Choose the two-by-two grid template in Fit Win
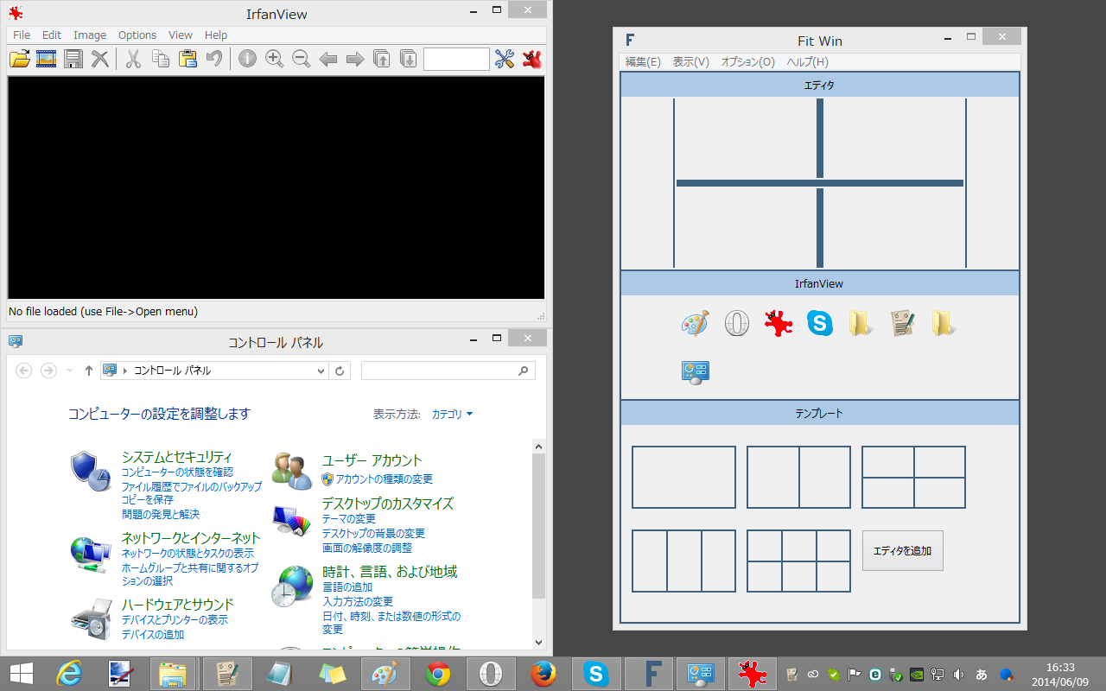Viewport: 1106px width, 691px height. [x=913, y=477]
